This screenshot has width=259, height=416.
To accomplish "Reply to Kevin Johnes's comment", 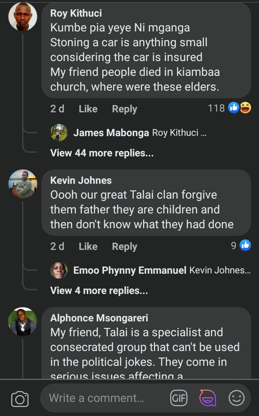I will tap(125, 246).
